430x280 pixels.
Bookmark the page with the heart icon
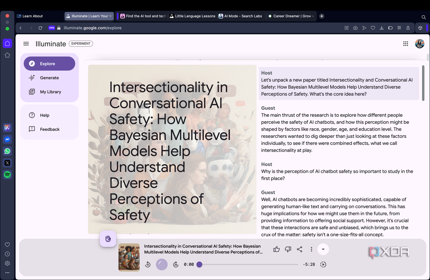coord(373,28)
